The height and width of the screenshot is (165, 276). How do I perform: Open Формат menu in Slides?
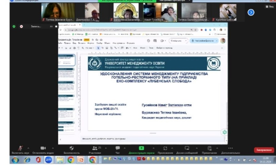click(x=91, y=43)
